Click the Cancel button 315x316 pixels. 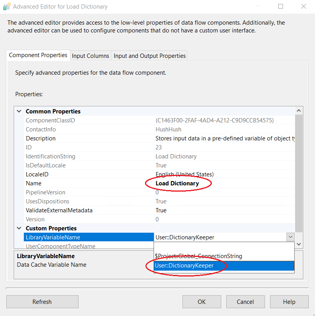pos(245,302)
